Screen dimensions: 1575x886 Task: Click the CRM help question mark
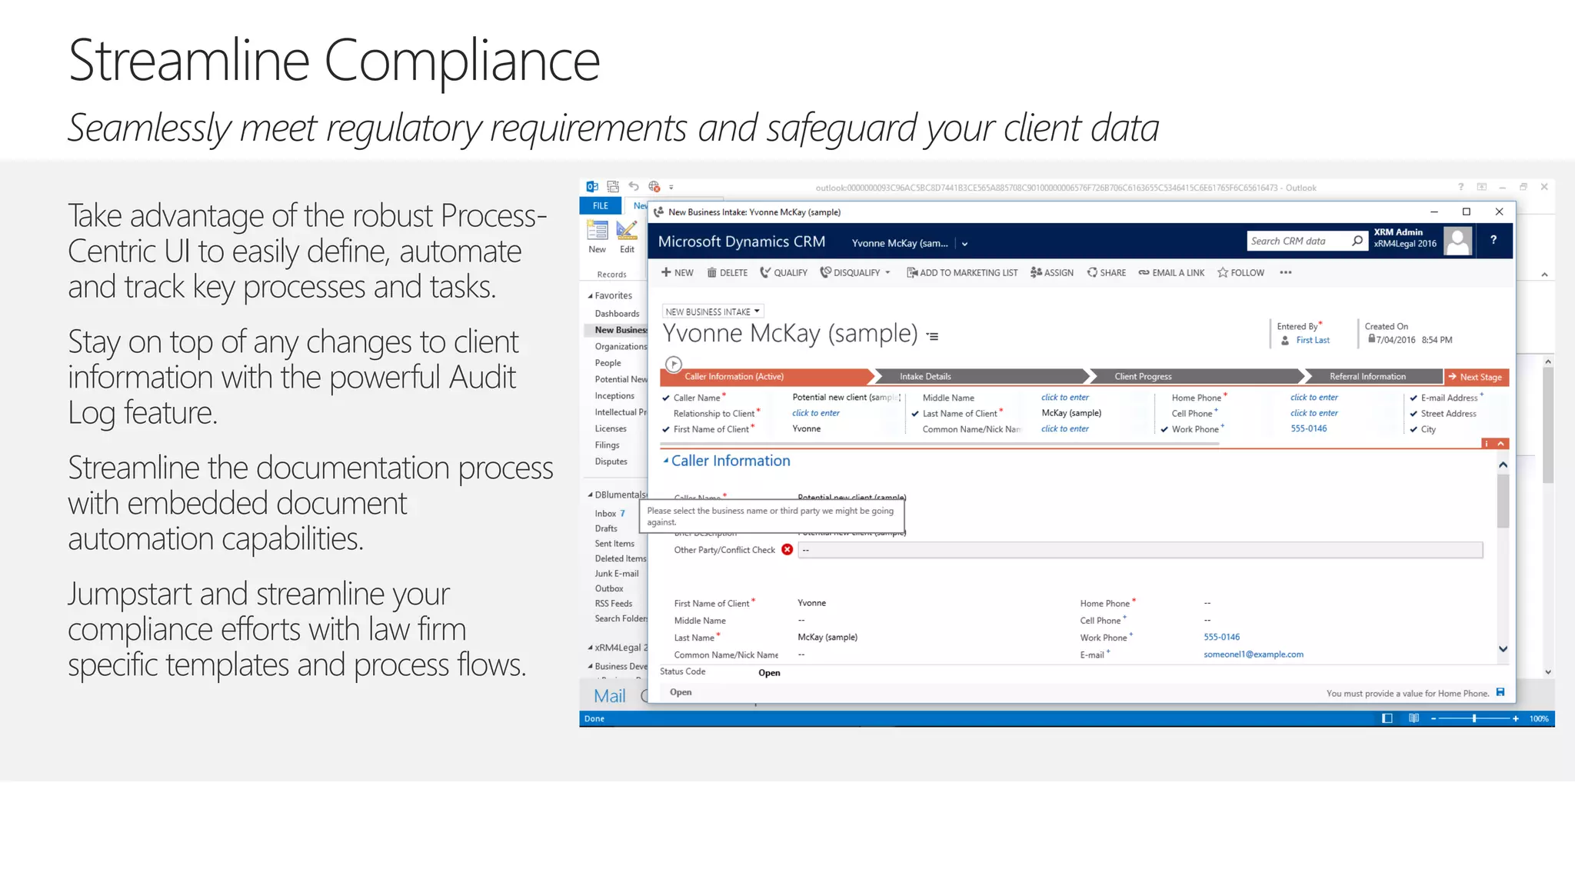coord(1493,240)
